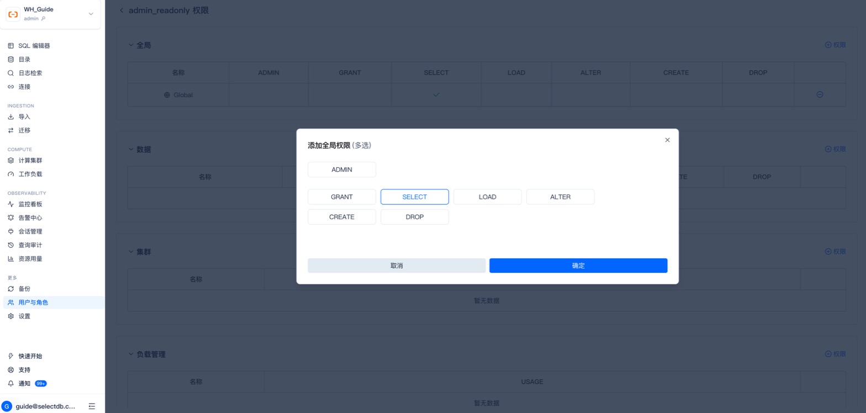Click the SQL 编辑器 sidebar icon
The height and width of the screenshot is (413, 866).
click(x=10, y=46)
